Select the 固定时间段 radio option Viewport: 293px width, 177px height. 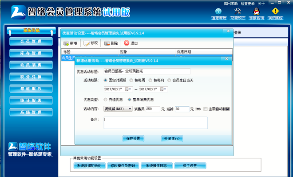click(105, 80)
